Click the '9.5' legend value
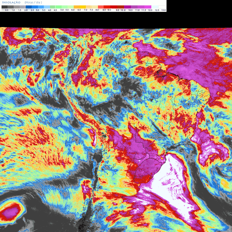232x232 pixels. 118,10
